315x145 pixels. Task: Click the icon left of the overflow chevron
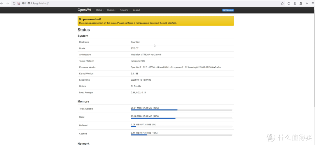[301, 3]
